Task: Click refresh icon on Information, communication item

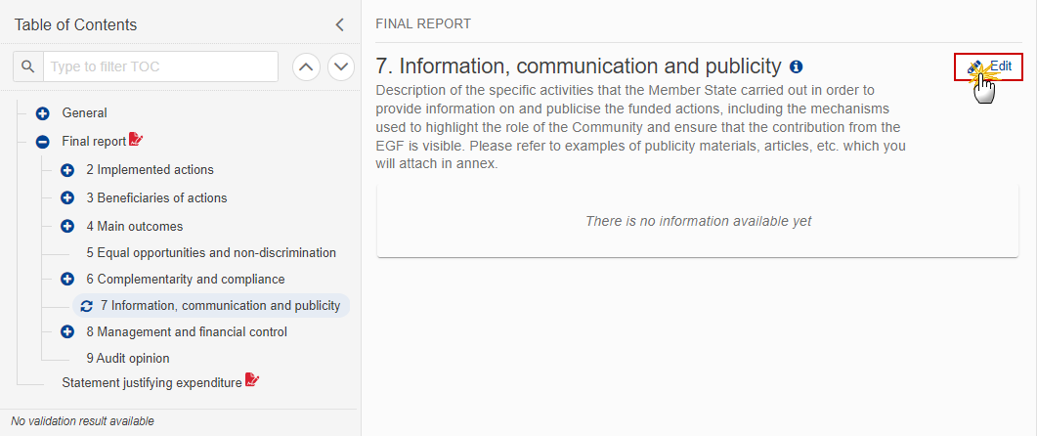Action: pyautogui.click(x=87, y=306)
